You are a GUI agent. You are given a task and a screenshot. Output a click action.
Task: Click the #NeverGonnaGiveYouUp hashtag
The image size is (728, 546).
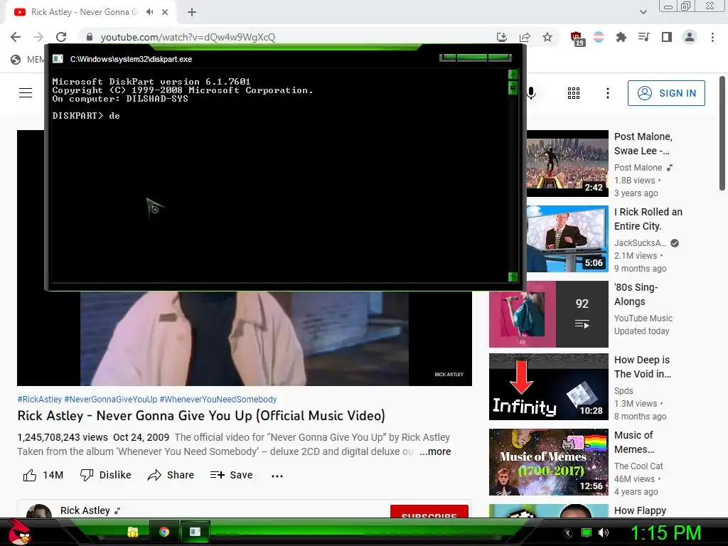(x=110, y=400)
